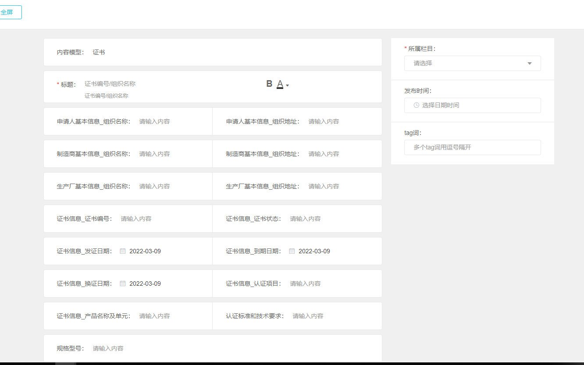This screenshot has height=365, width=584.
Task: Click the 规格型号 label
Action: 71,348
